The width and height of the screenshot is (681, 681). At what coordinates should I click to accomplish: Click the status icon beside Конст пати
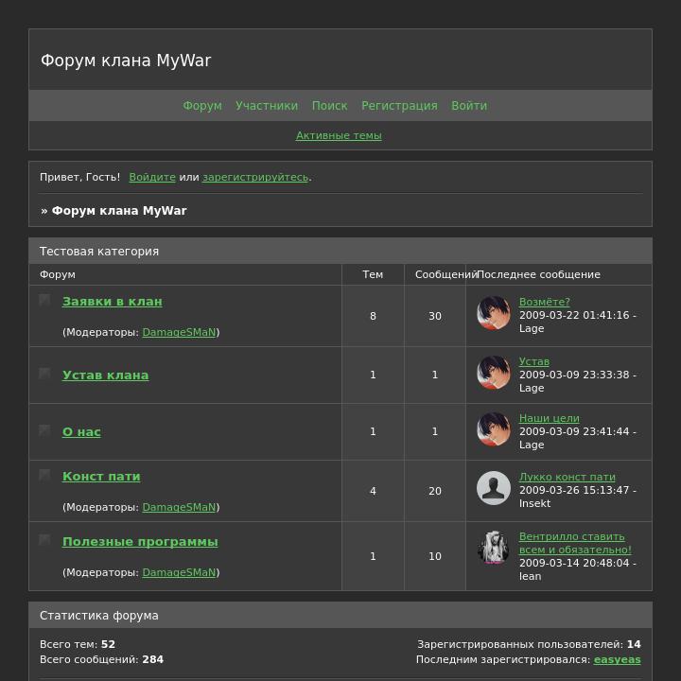(x=44, y=476)
